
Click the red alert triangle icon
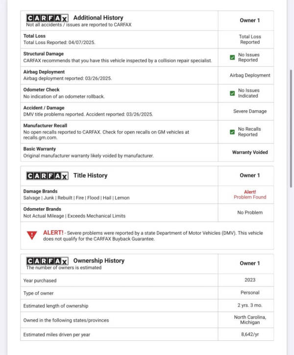[32, 236]
